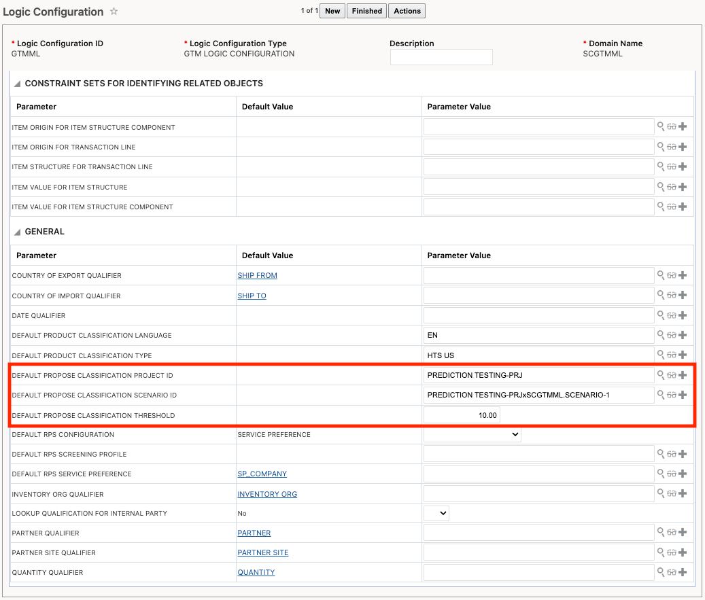Screen dimensions: 705x600
Task: Open the QUANTITY default value link
Action: tap(256, 573)
